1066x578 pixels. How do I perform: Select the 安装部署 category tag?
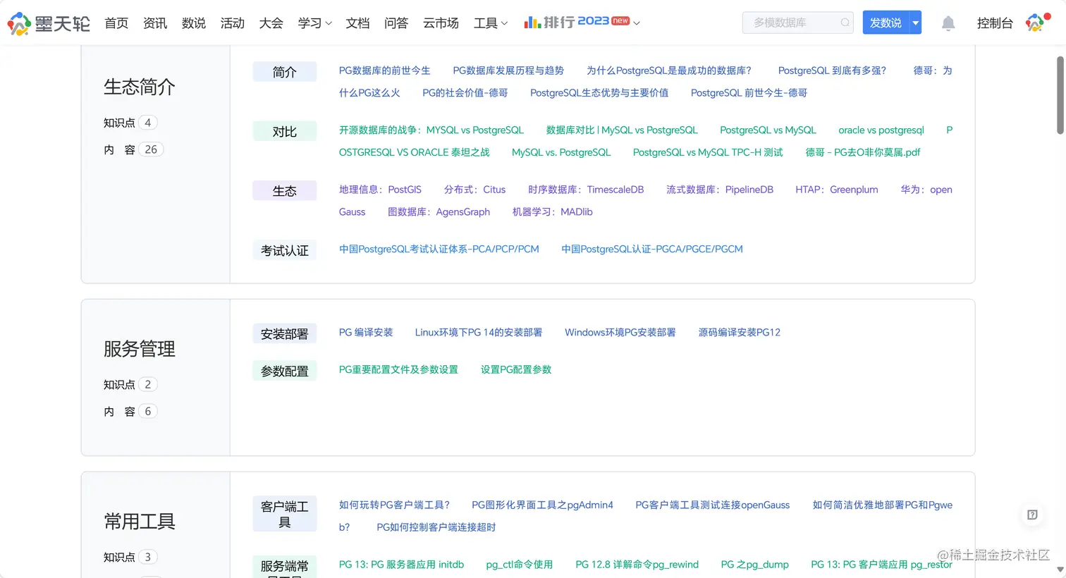coord(285,334)
